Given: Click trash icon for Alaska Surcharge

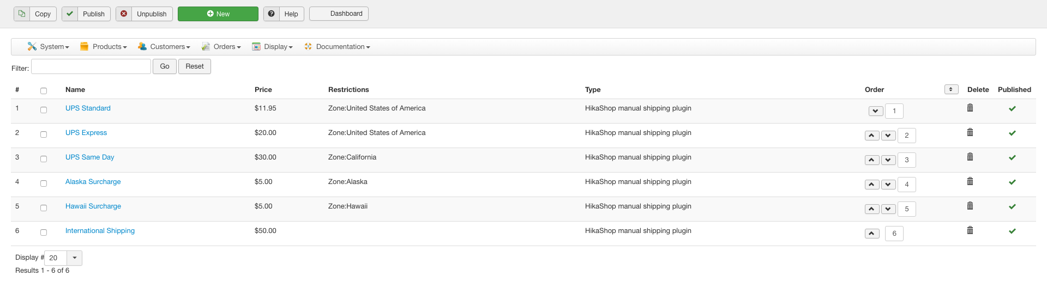Looking at the screenshot, I should pos(970,181).
